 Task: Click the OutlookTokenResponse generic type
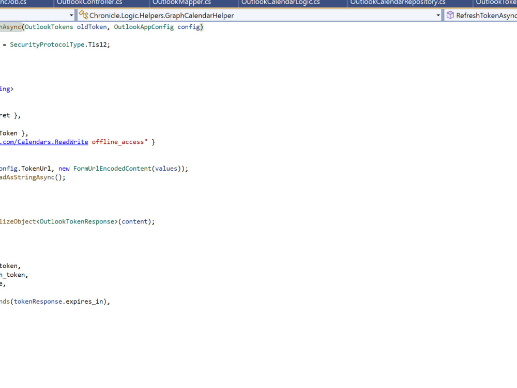tap(77, 222)
